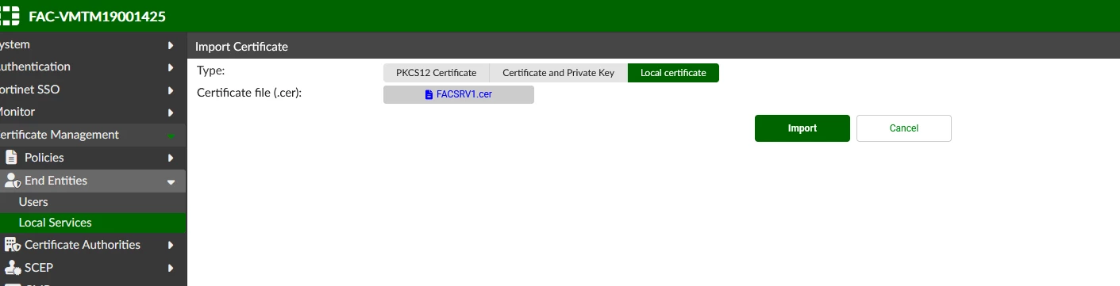Select PKCS12 Certificate type
Screen dimensions: 1120x286
coord(437,73)
